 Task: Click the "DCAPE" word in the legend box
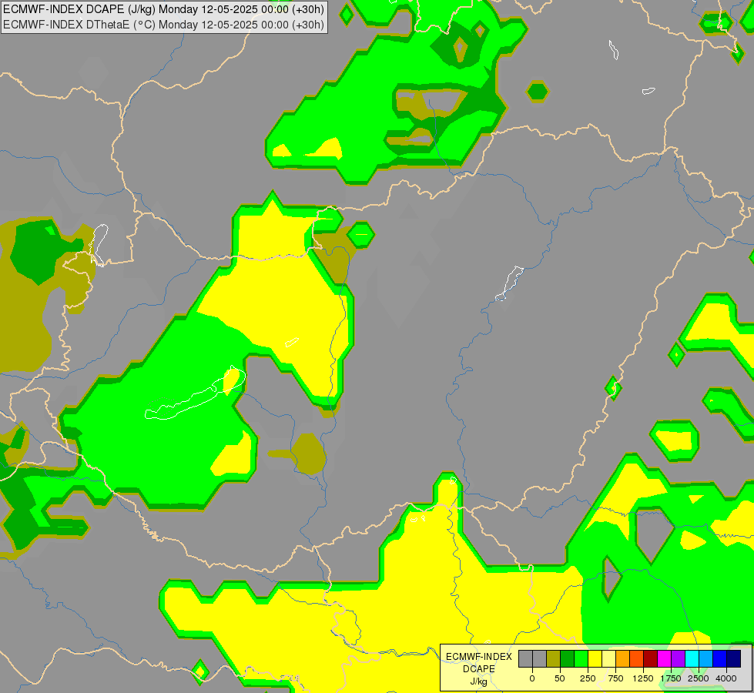(x=479, y=669)
